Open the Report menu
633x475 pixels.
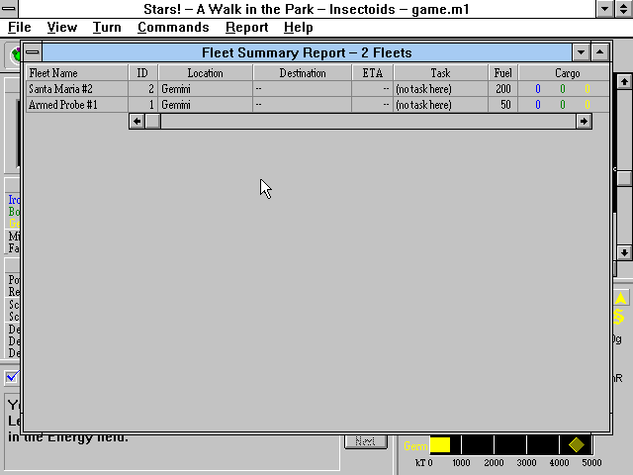[x=246, y=27]
